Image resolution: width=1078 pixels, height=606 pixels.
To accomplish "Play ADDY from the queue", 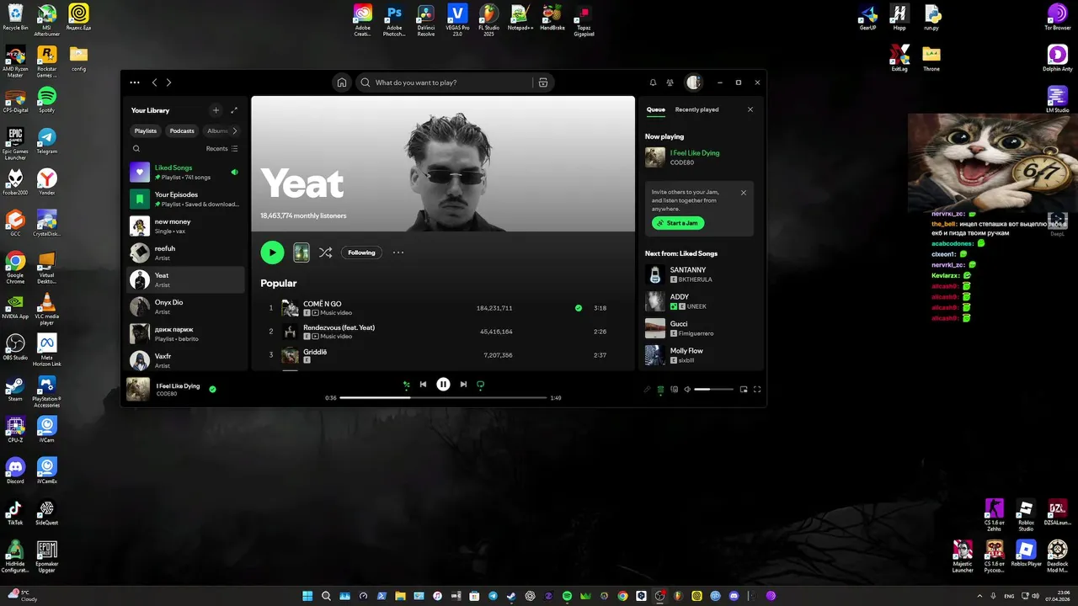I will click(699, 301).
